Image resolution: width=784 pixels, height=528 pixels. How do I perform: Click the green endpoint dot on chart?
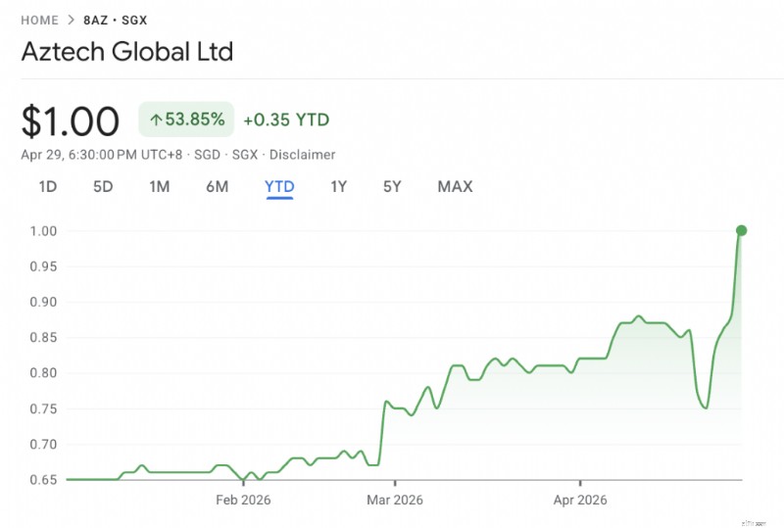coord(742,230)
